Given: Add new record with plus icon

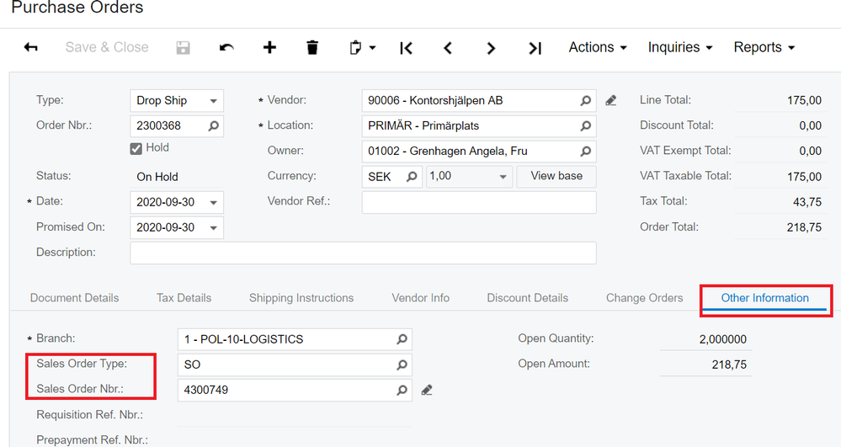Looking at the screenshot, I should click(x=269, y=48).
